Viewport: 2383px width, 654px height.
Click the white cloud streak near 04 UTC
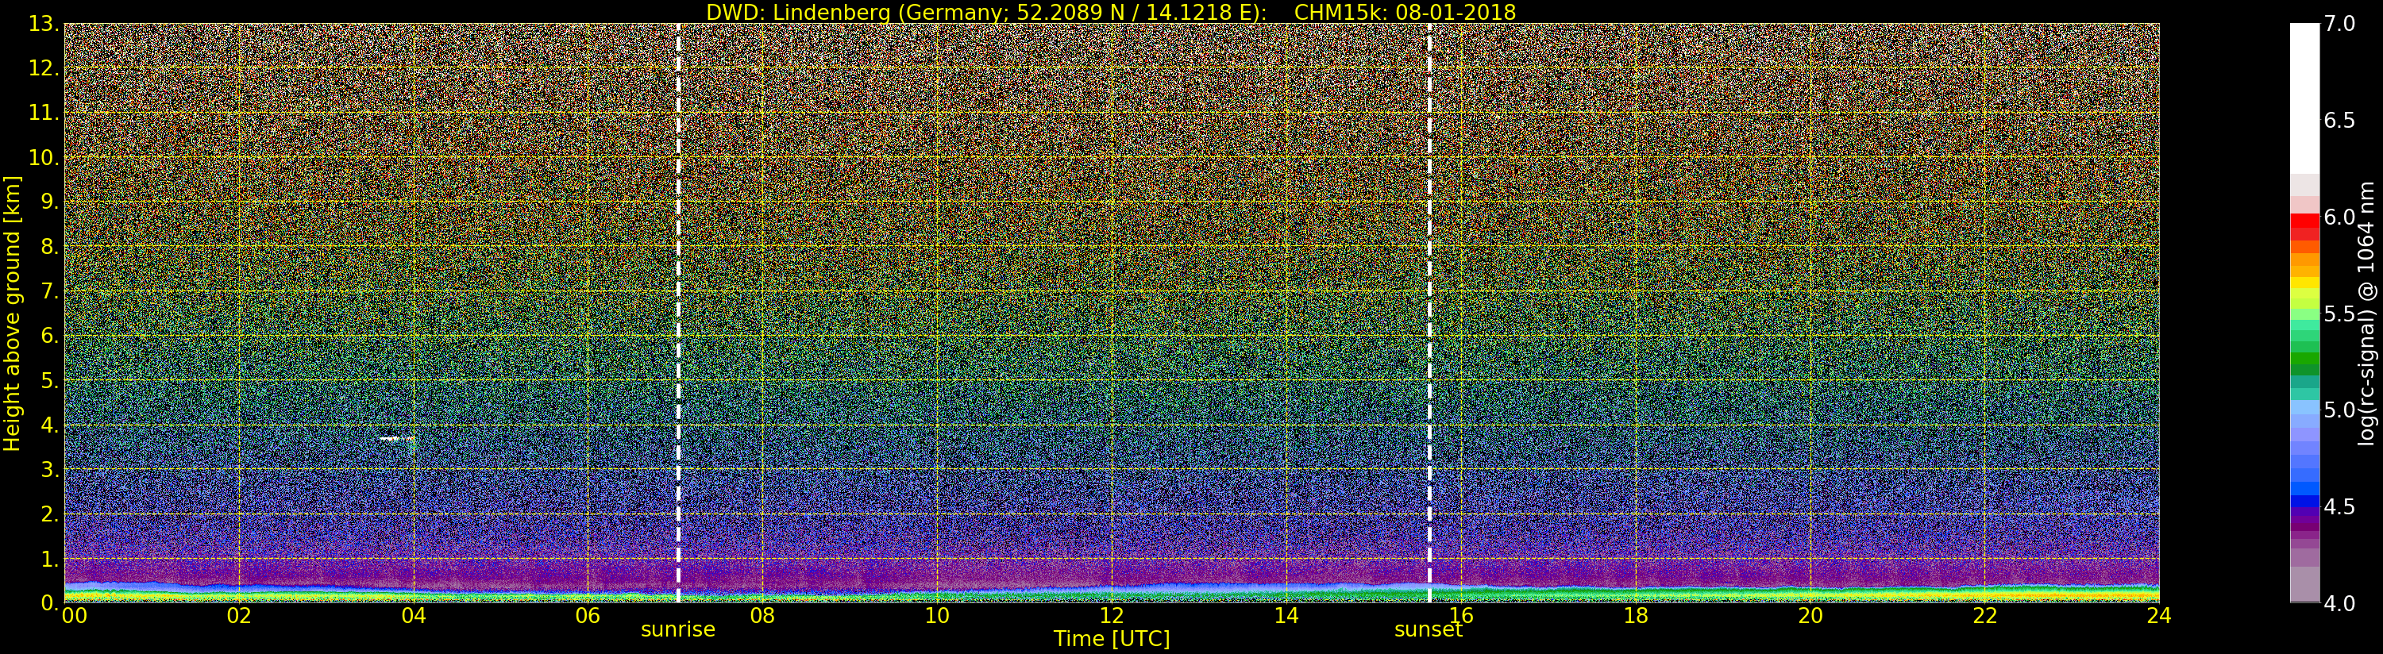point(396,438)
